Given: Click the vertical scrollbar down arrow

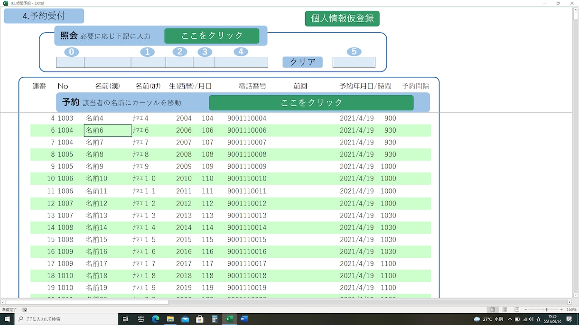Looking at the screenshot, I should [576, 295].
